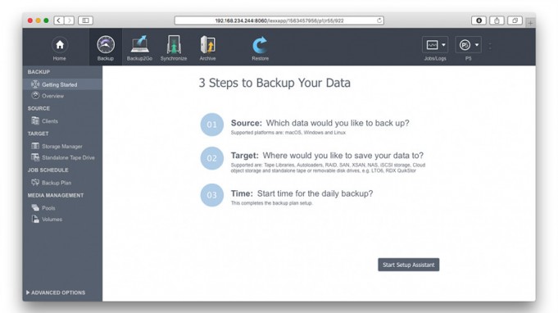
Task: Click the browser address bar
Action: coord(279,20)
